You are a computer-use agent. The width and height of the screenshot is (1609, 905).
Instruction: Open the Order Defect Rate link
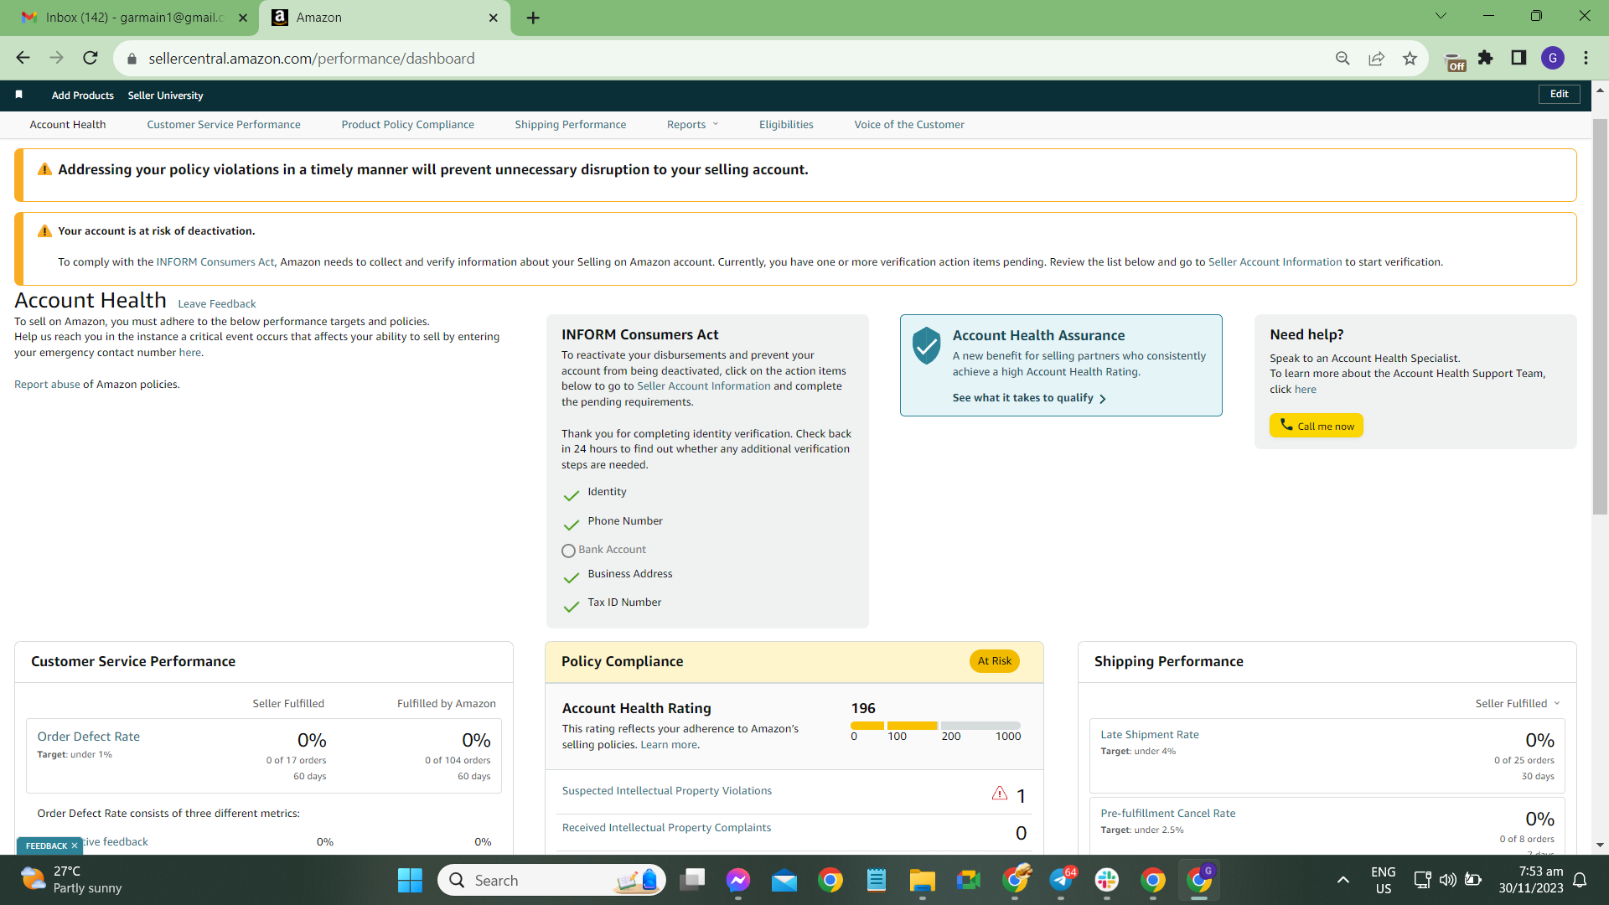[89, 737]
